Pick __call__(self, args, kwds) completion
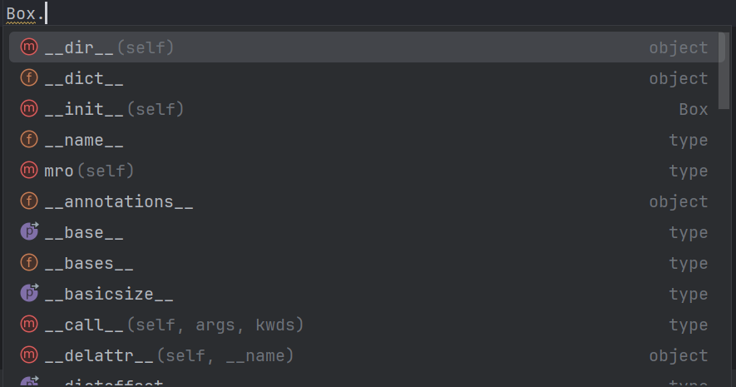This screenshot has height=387, width=736. [174, 325]
